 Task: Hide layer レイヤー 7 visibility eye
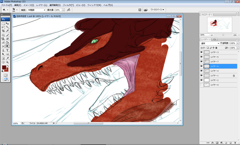(201, 62)
